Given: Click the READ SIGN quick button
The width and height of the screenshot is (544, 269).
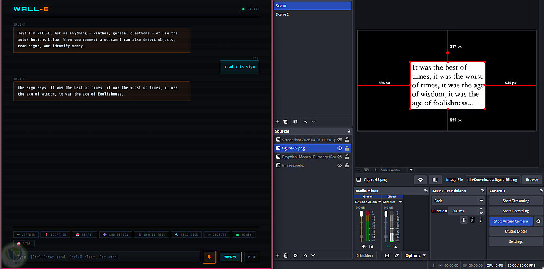Looking at the screenshot, I should 186,235.
